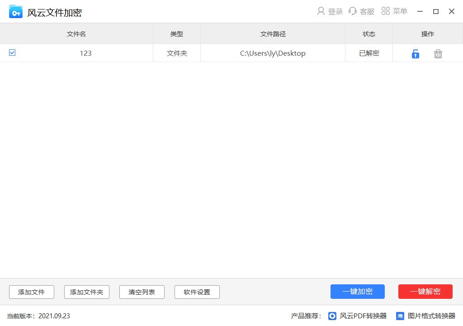Maximize the 风云文件加密 window
463x326 pixels.
(436, 11)
